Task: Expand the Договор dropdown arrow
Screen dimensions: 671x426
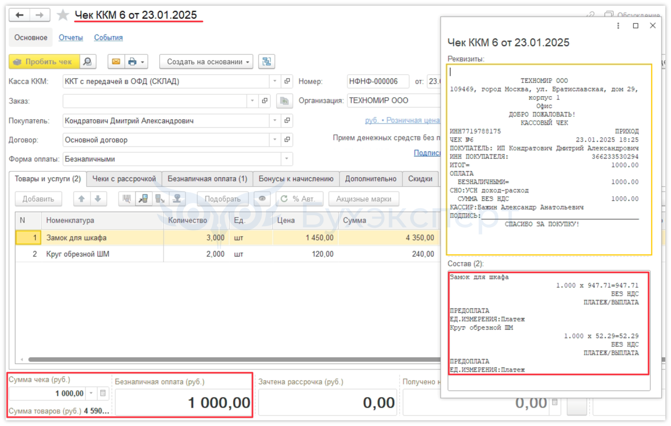Action: point(275,140)
